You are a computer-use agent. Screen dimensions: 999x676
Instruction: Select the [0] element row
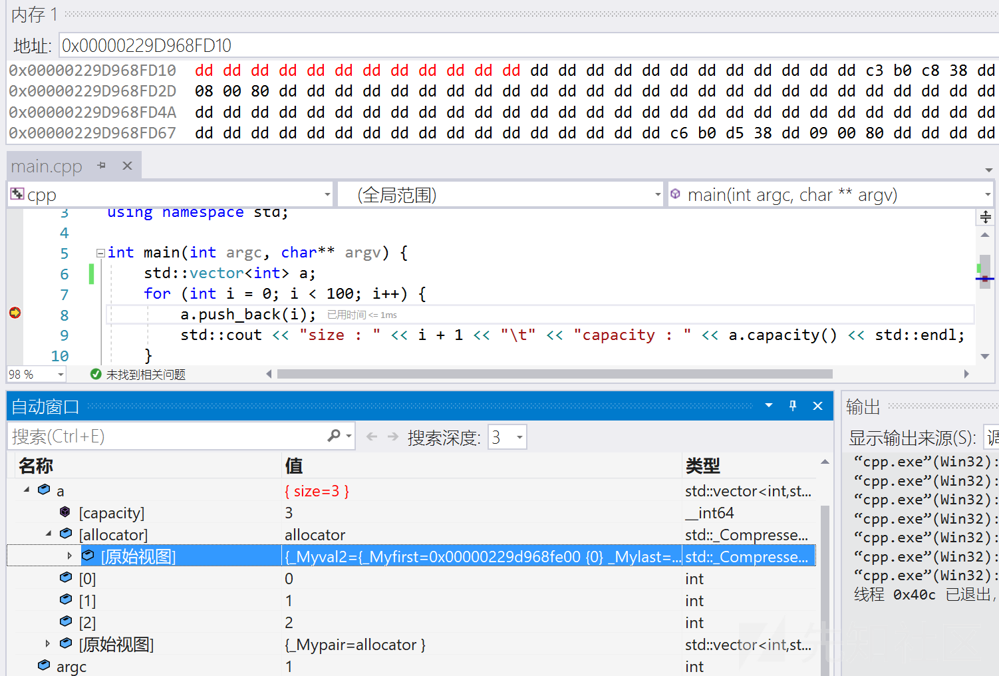pos(411,578)
